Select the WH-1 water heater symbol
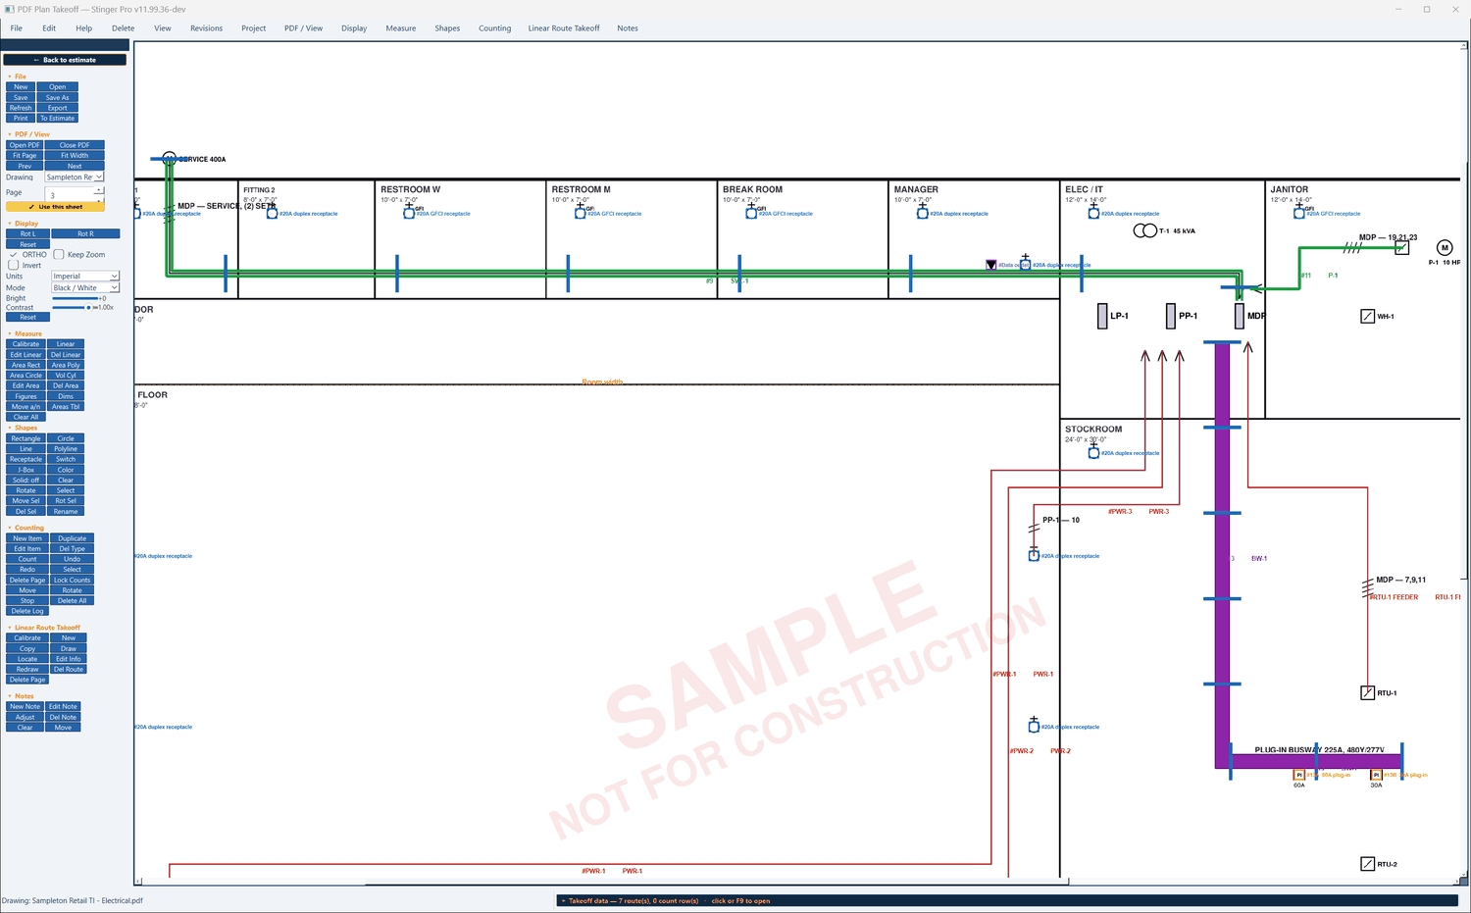 point(1367,316)
